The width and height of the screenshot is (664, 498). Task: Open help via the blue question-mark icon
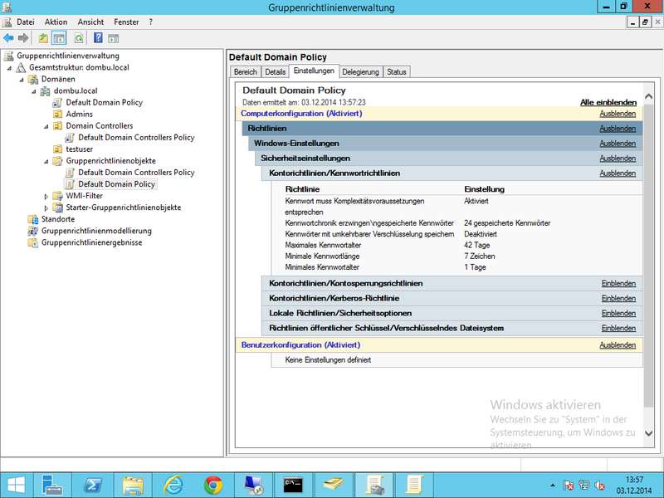click(x=98, y=38)
